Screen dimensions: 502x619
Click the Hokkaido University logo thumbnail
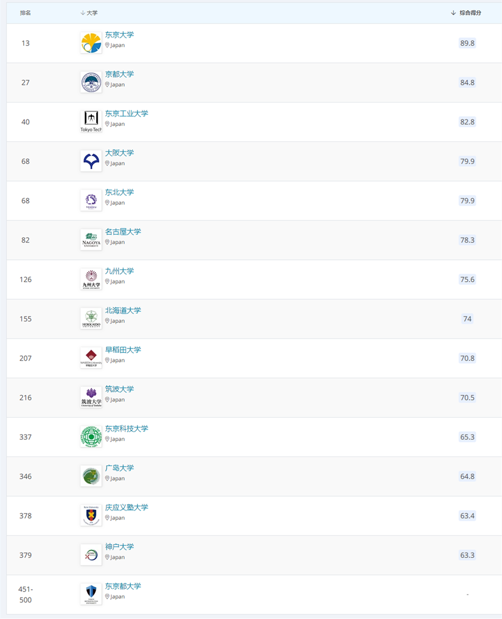click(91, 319)
